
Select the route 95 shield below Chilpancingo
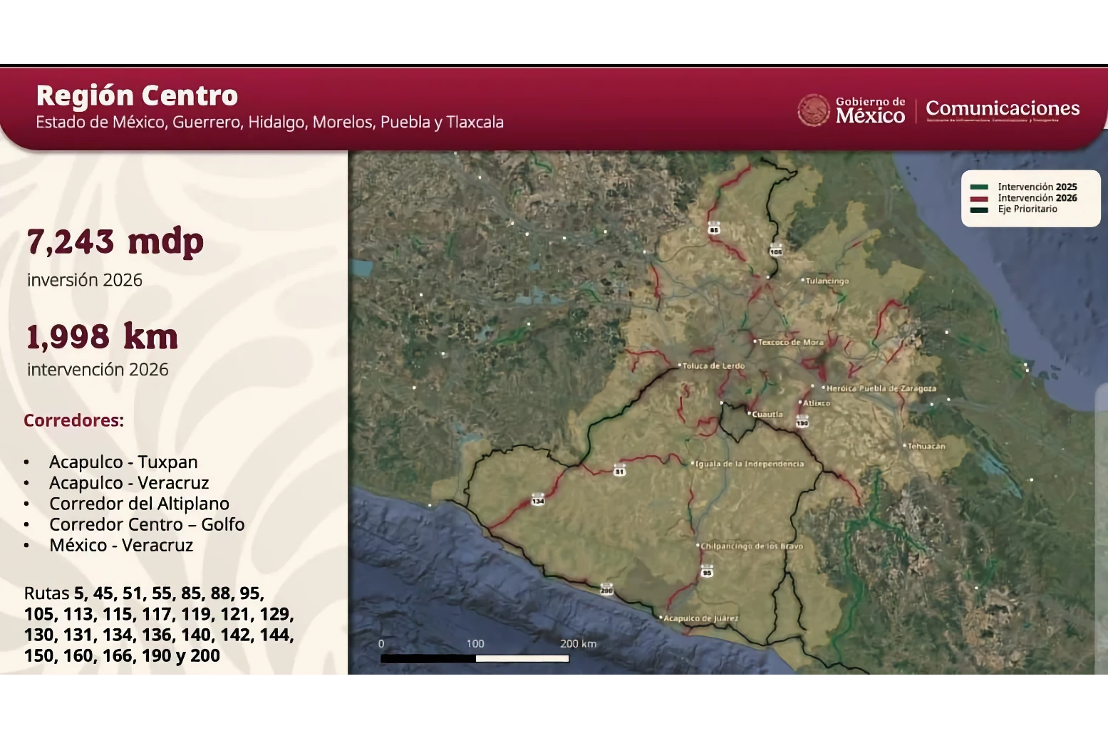[706, 571]
